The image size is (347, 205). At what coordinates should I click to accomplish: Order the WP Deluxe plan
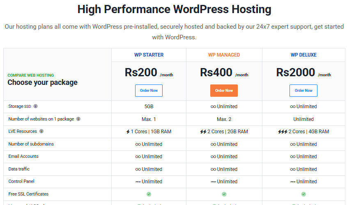pyautogui.click(x=303, y=91)
